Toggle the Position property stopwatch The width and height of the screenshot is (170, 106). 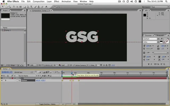tap(17, 81)
